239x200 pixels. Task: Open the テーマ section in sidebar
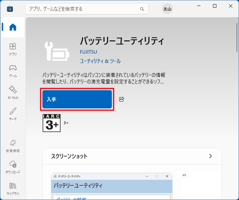coord(13,114)
